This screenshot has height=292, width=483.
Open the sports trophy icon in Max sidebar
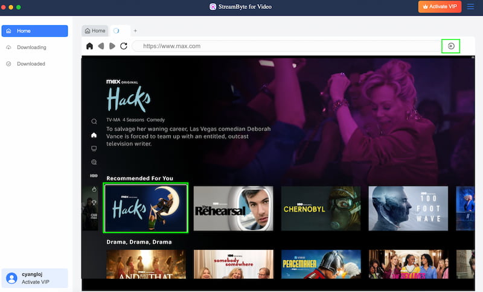pyautogui.click(x=94, y=203)
